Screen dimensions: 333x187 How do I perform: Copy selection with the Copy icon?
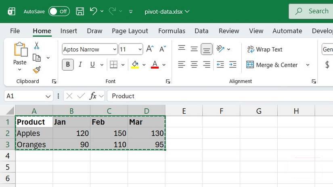pos(36,58)
